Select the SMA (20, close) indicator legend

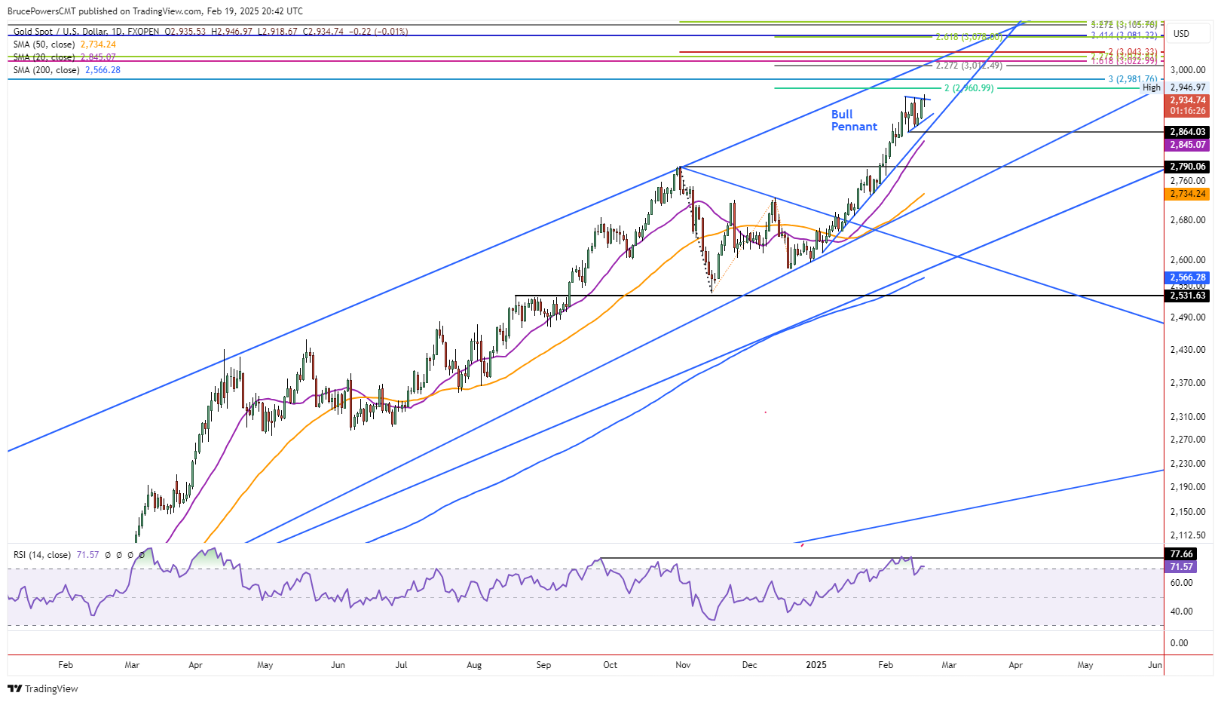(44, 57)
